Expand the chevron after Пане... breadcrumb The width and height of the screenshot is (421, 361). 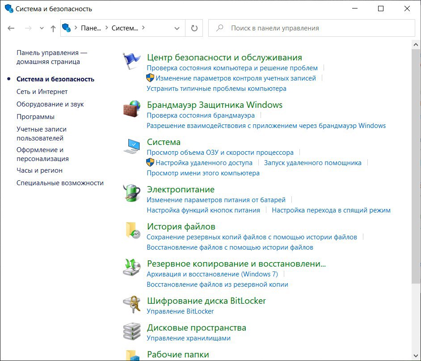pyautogui.click(x=107, y=28)
